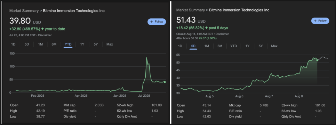
Task: Click Follow button in right panel
Action: tap(320, 21)
